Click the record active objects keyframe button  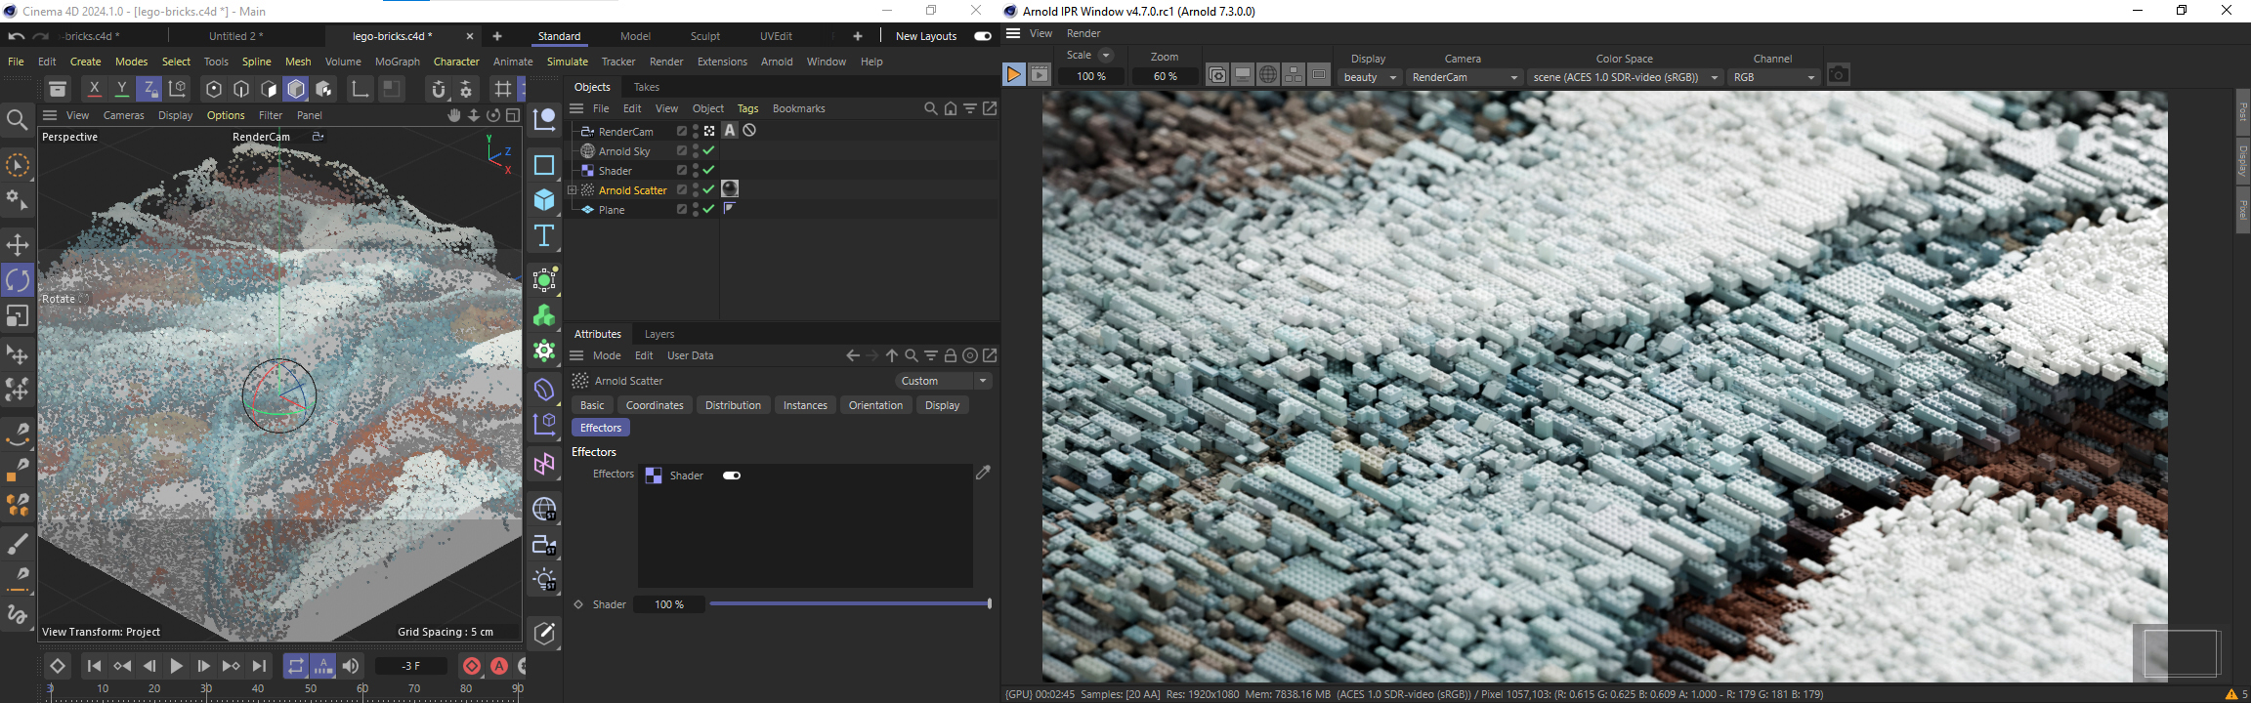coord(472,666)
